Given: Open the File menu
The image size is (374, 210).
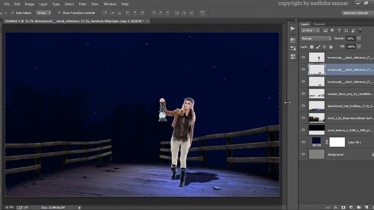Looking at the screenshot, I should (x=6, y=4).
